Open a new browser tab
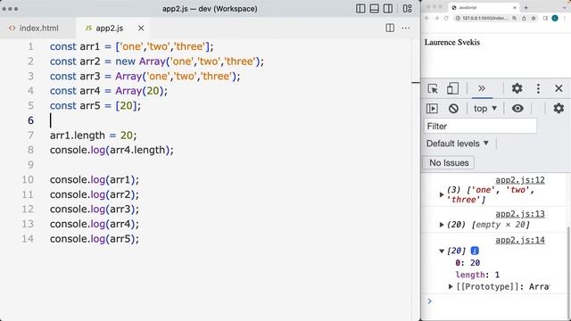571x321 pixels. pyautogui.click(x=525, y=7)
